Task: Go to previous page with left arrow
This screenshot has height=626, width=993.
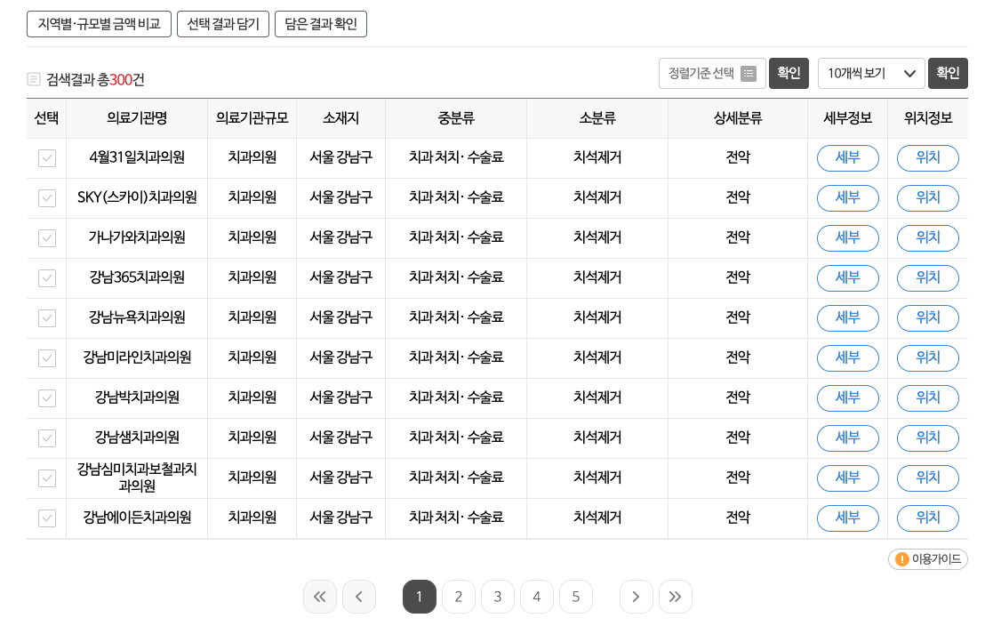Action: (x=359, y=597)
